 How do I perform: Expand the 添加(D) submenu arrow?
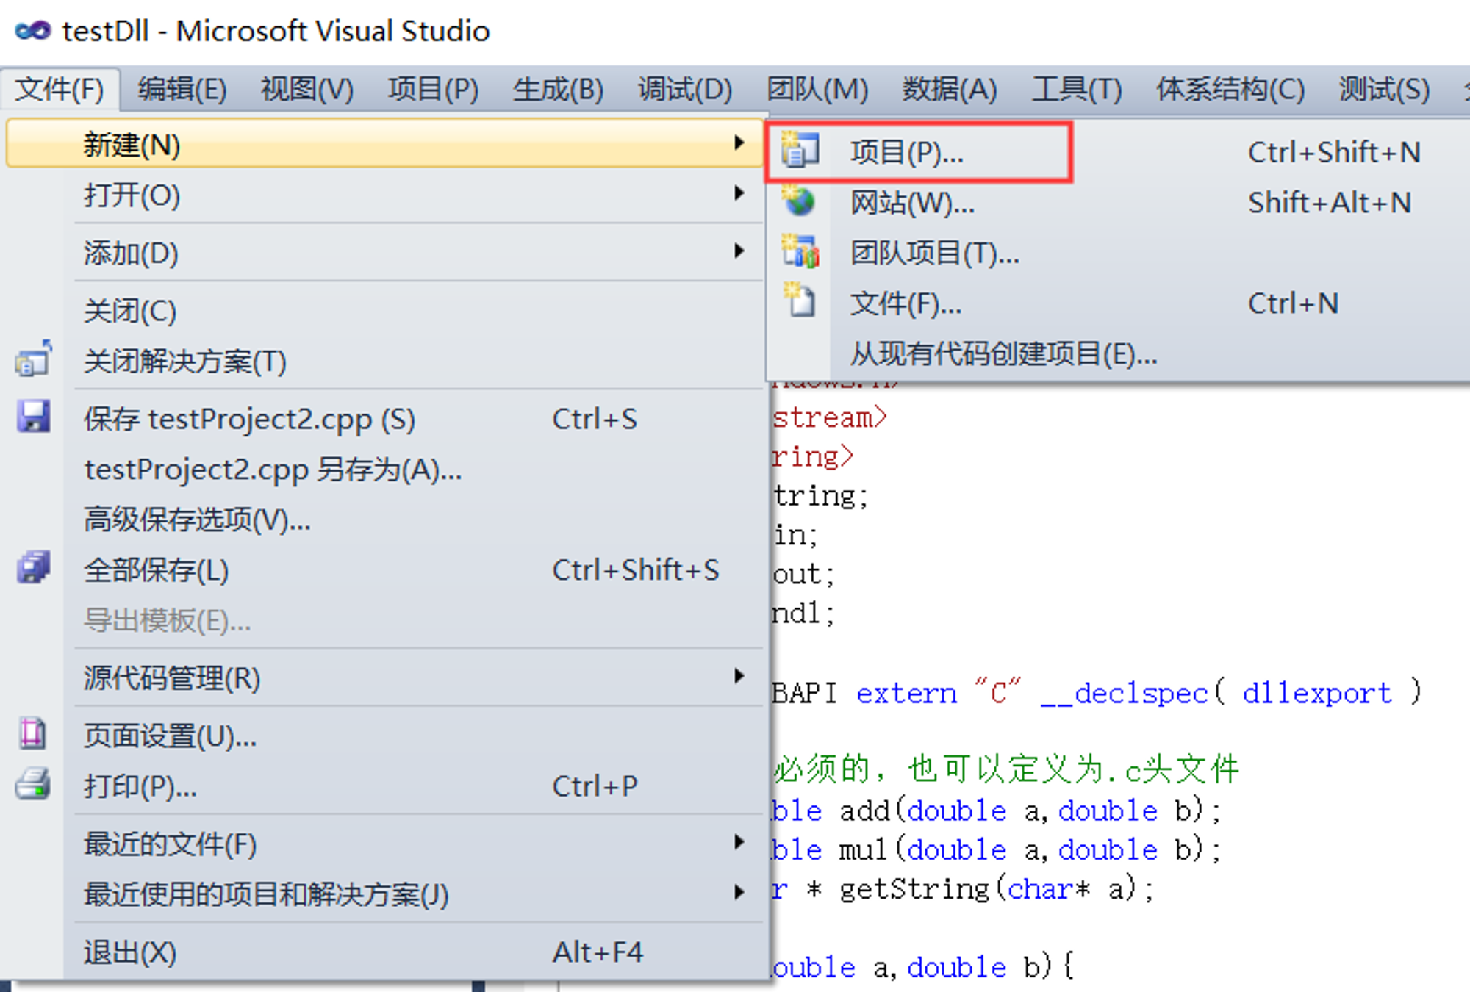tap(739, 251)
